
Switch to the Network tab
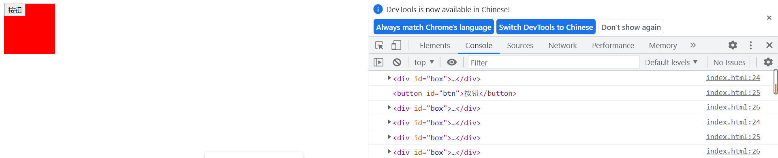tap(562, 45)
